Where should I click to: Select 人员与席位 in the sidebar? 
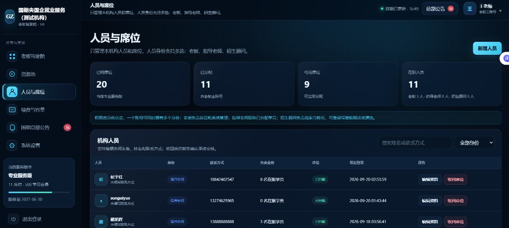(x=39, y=92)
